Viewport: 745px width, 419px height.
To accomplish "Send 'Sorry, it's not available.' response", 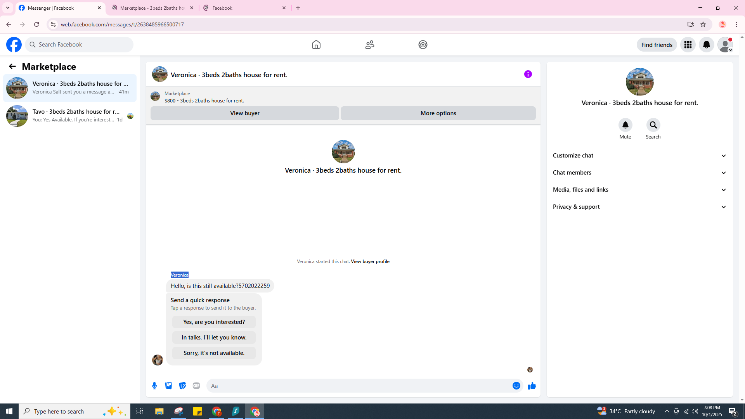I will point(214,353).
